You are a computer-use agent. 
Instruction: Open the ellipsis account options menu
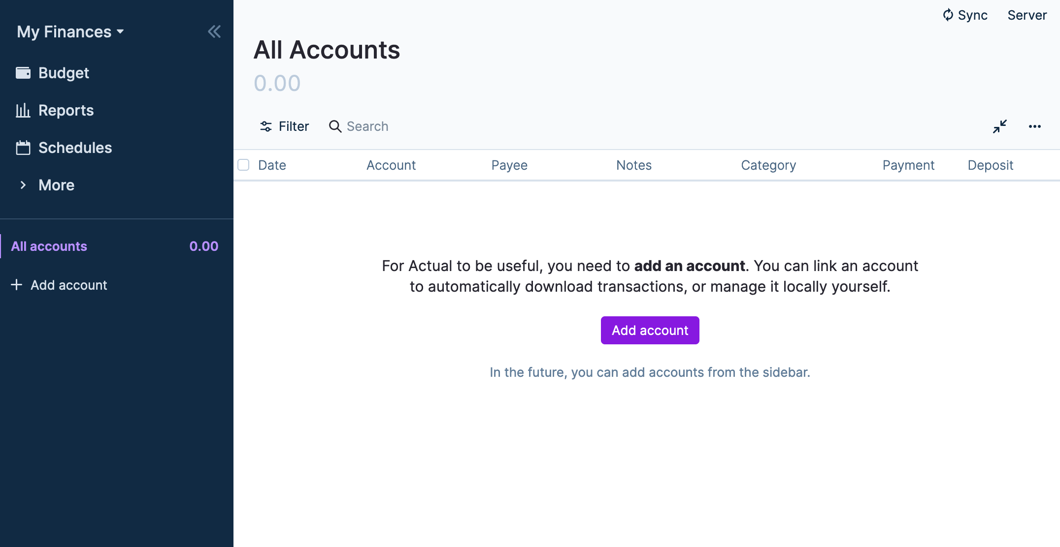click(x=1034, y=126)
